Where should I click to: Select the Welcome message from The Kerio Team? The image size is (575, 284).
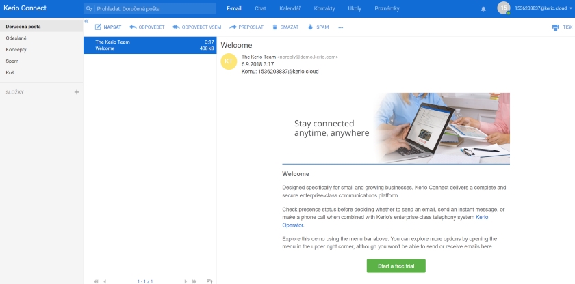pos(150,45)
